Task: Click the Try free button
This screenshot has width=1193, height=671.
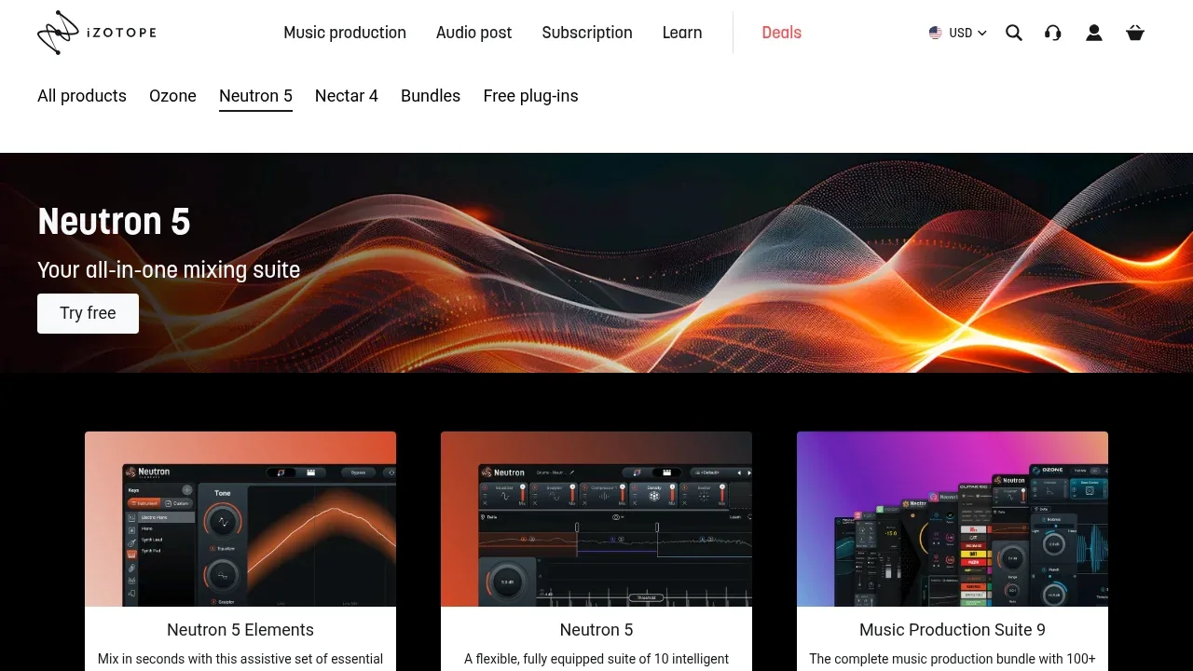Action: (x=88, y=313)
